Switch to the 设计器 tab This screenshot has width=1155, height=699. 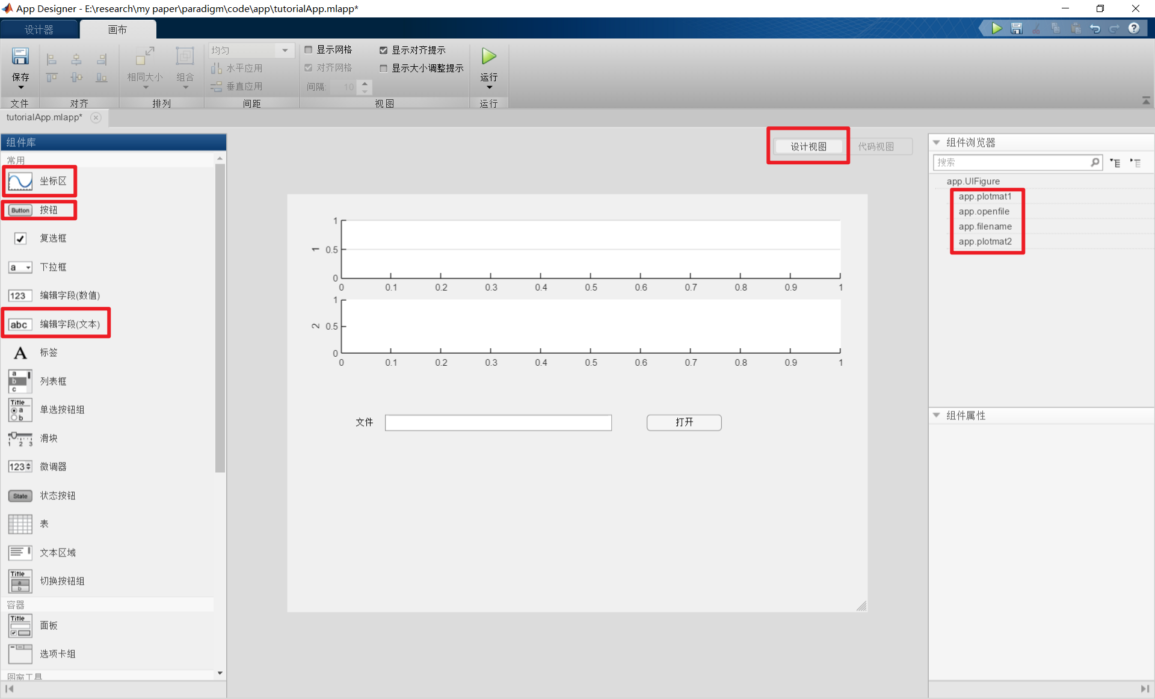pyautogui.click(x=40, y=29)
